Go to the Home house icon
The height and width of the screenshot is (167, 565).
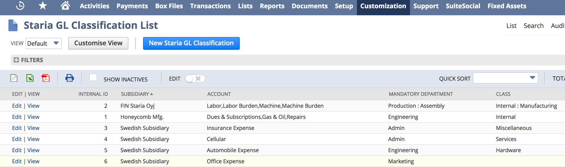(65, 5)
